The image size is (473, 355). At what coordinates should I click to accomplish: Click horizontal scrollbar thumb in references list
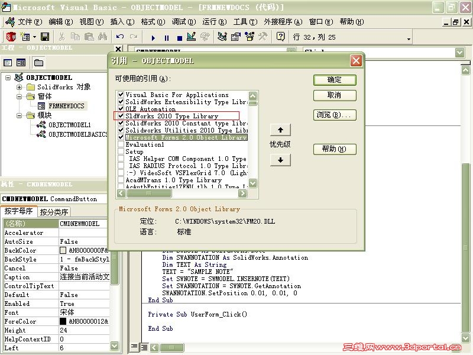point(149,193)
